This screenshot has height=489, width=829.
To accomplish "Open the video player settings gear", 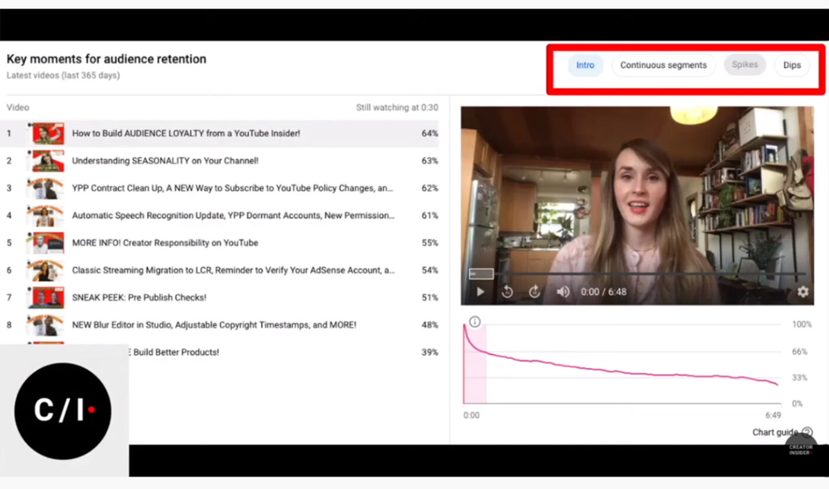I will (x=802, y=292).
